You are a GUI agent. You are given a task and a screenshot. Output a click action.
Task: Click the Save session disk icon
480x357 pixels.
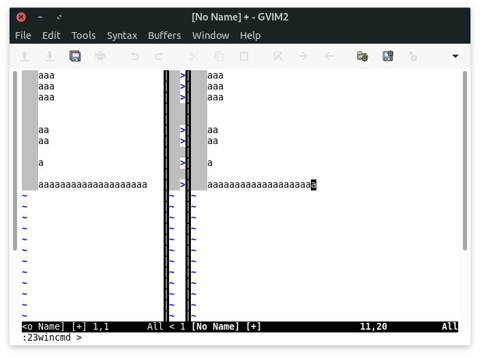[x=388, y=56]
